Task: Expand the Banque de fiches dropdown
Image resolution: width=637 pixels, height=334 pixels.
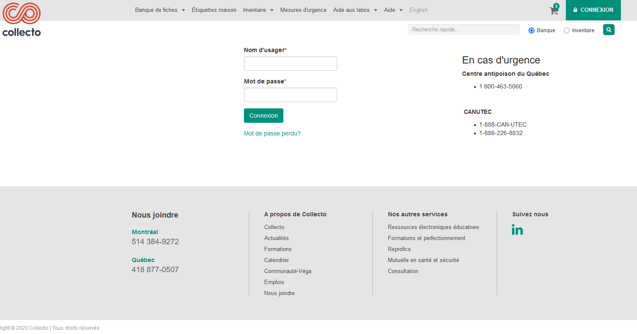Action: click(160, 10)
